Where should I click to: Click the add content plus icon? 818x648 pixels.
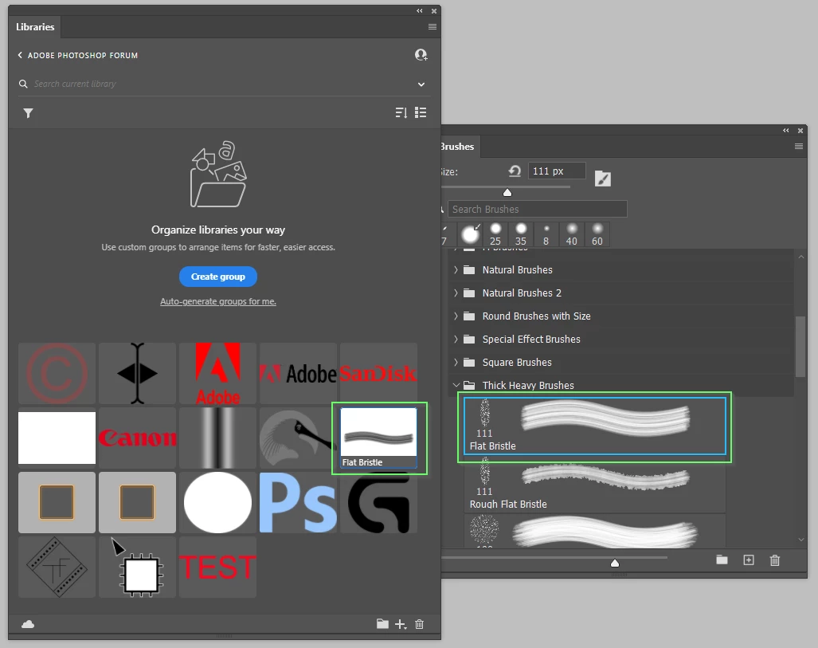point(400,624)
